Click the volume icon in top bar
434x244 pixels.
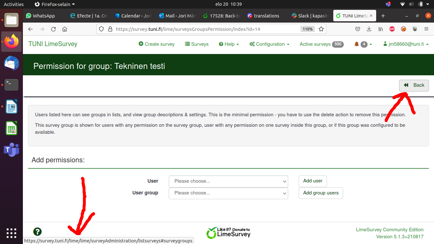point(411,4)
